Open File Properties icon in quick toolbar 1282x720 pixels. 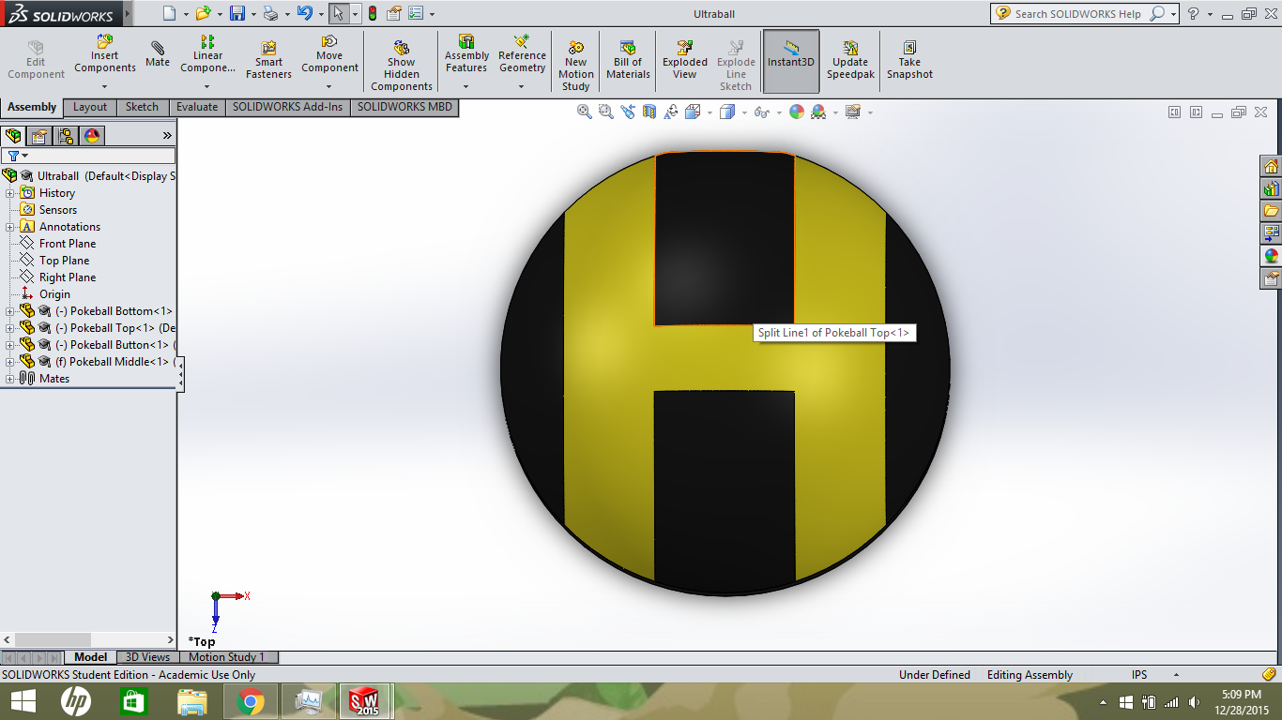point(394,13)
